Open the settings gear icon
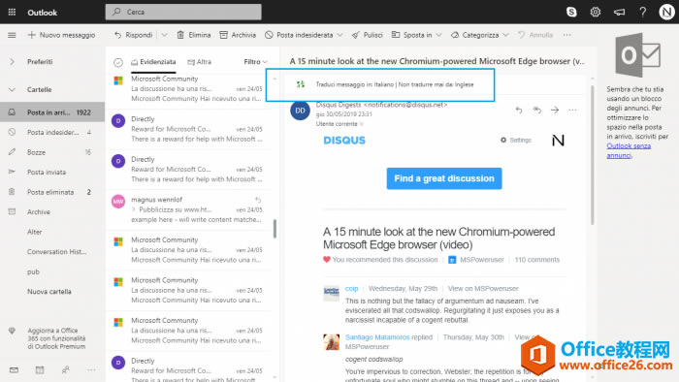679x382 pixels. pyautogui.click(x=596, y=12)
